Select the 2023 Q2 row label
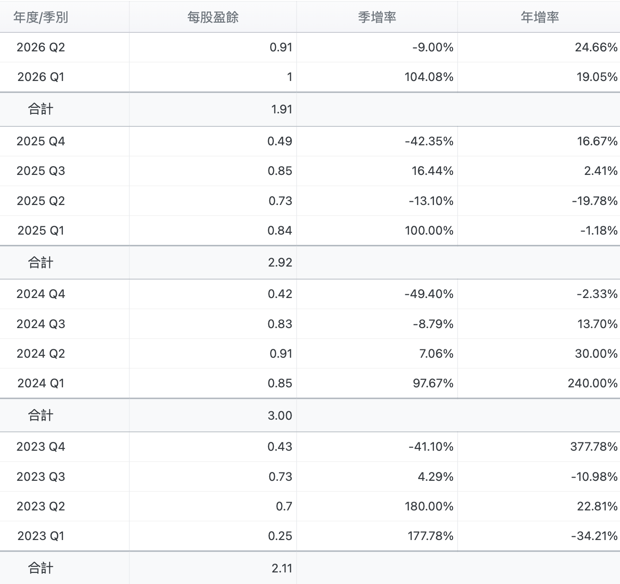620x584 pixels. pyautogui.click(x=41, y=506)
